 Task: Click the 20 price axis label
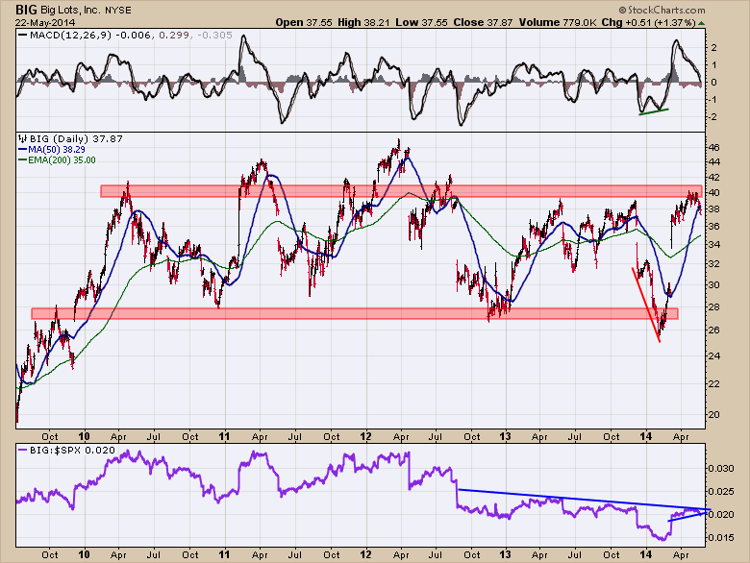pos(713,414)
